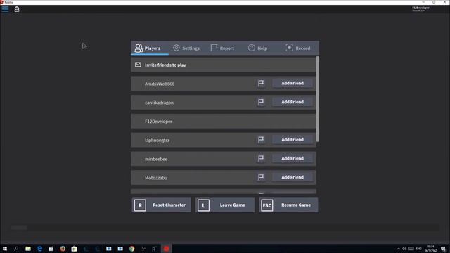Add Motoazabu as friend

[x=292, y=177]
